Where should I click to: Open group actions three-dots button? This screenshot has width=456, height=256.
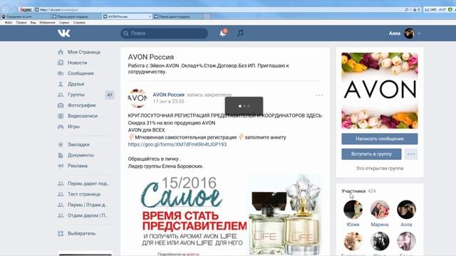(411, 154)
